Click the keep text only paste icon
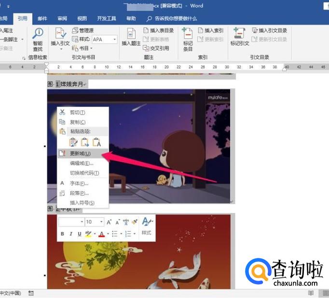Viewport: 329px width, 298px height. pyautogui.click(x=96, y=142)
